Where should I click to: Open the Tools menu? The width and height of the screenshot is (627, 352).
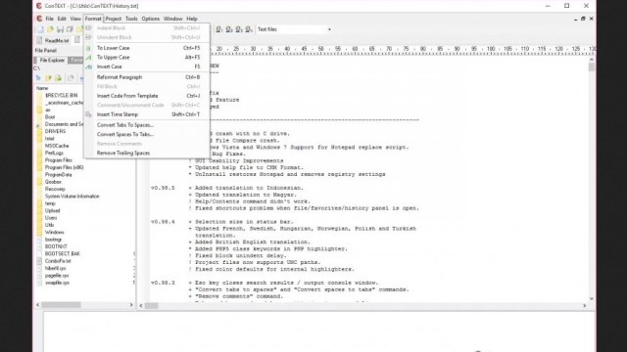pos(131,19)
